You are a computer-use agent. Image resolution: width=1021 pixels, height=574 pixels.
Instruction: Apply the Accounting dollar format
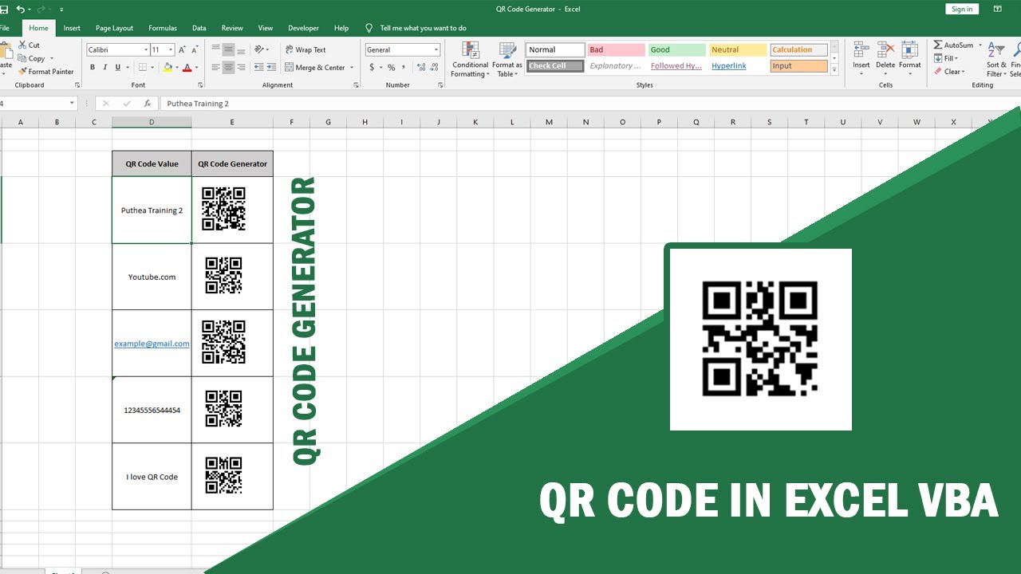click(372, 68)
